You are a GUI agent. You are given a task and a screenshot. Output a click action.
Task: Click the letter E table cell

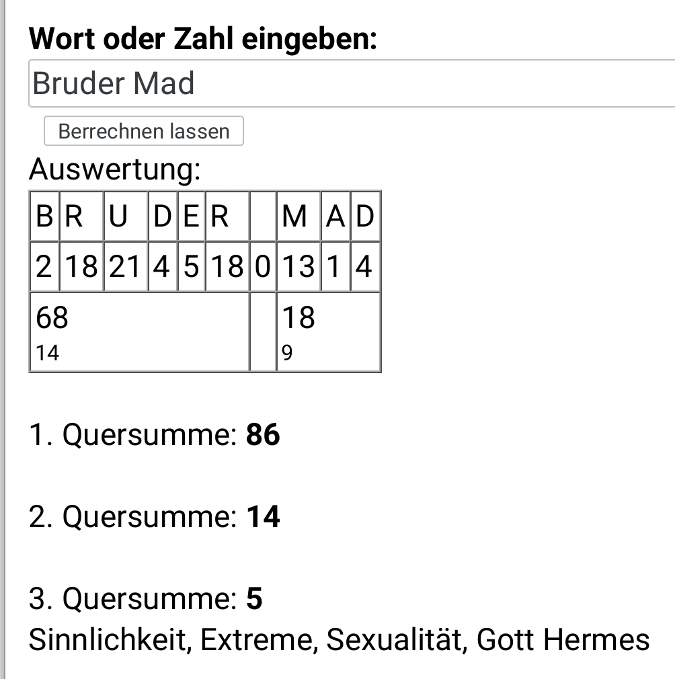tap(192, 216)
